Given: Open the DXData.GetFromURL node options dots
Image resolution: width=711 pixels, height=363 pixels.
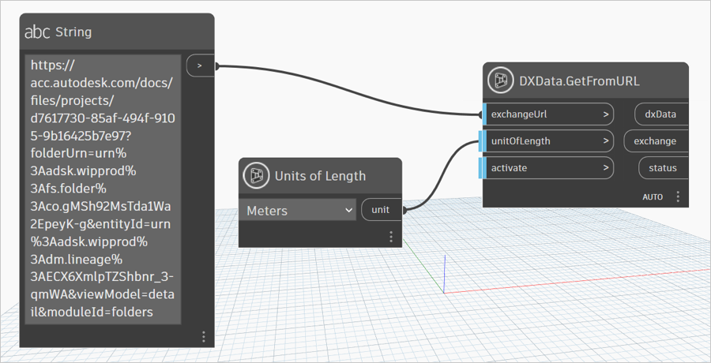Looking at the screenshot, I should (x=678, y=196).
